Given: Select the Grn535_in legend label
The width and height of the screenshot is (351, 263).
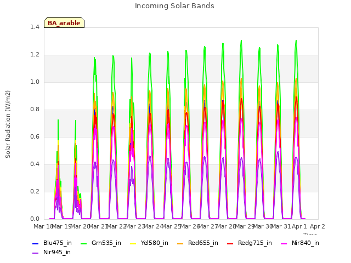Looking at the screenshot, I should 106,243.
